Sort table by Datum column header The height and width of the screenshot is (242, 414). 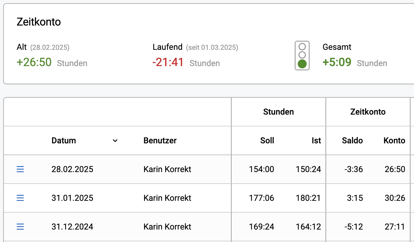click(64, 140)
